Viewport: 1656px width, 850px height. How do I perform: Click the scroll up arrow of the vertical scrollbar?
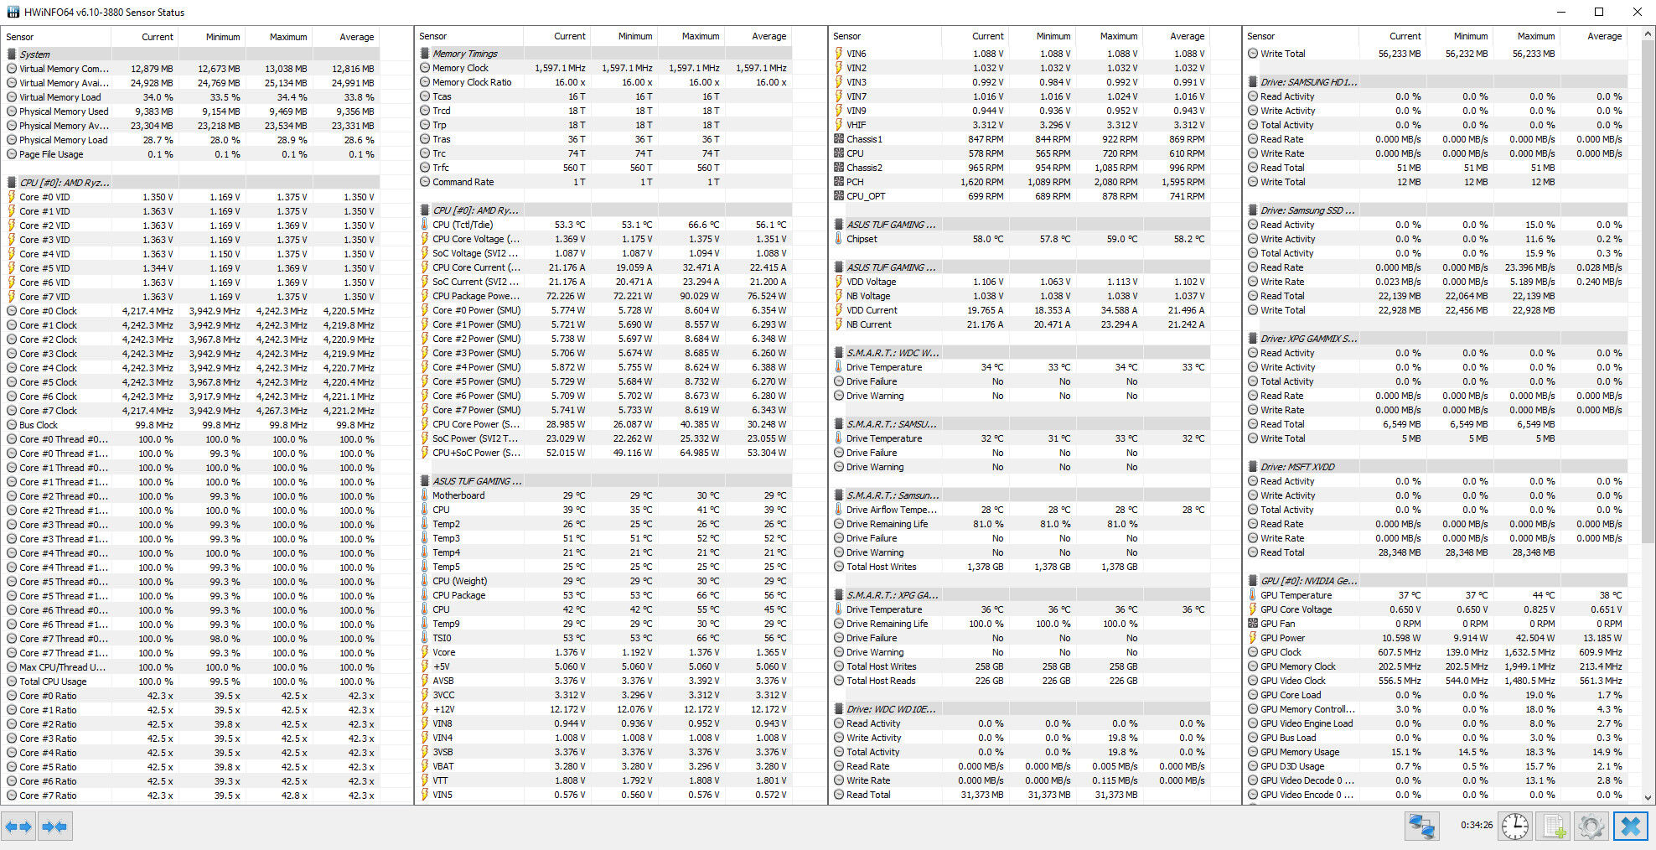click(x=1648, y=34)
